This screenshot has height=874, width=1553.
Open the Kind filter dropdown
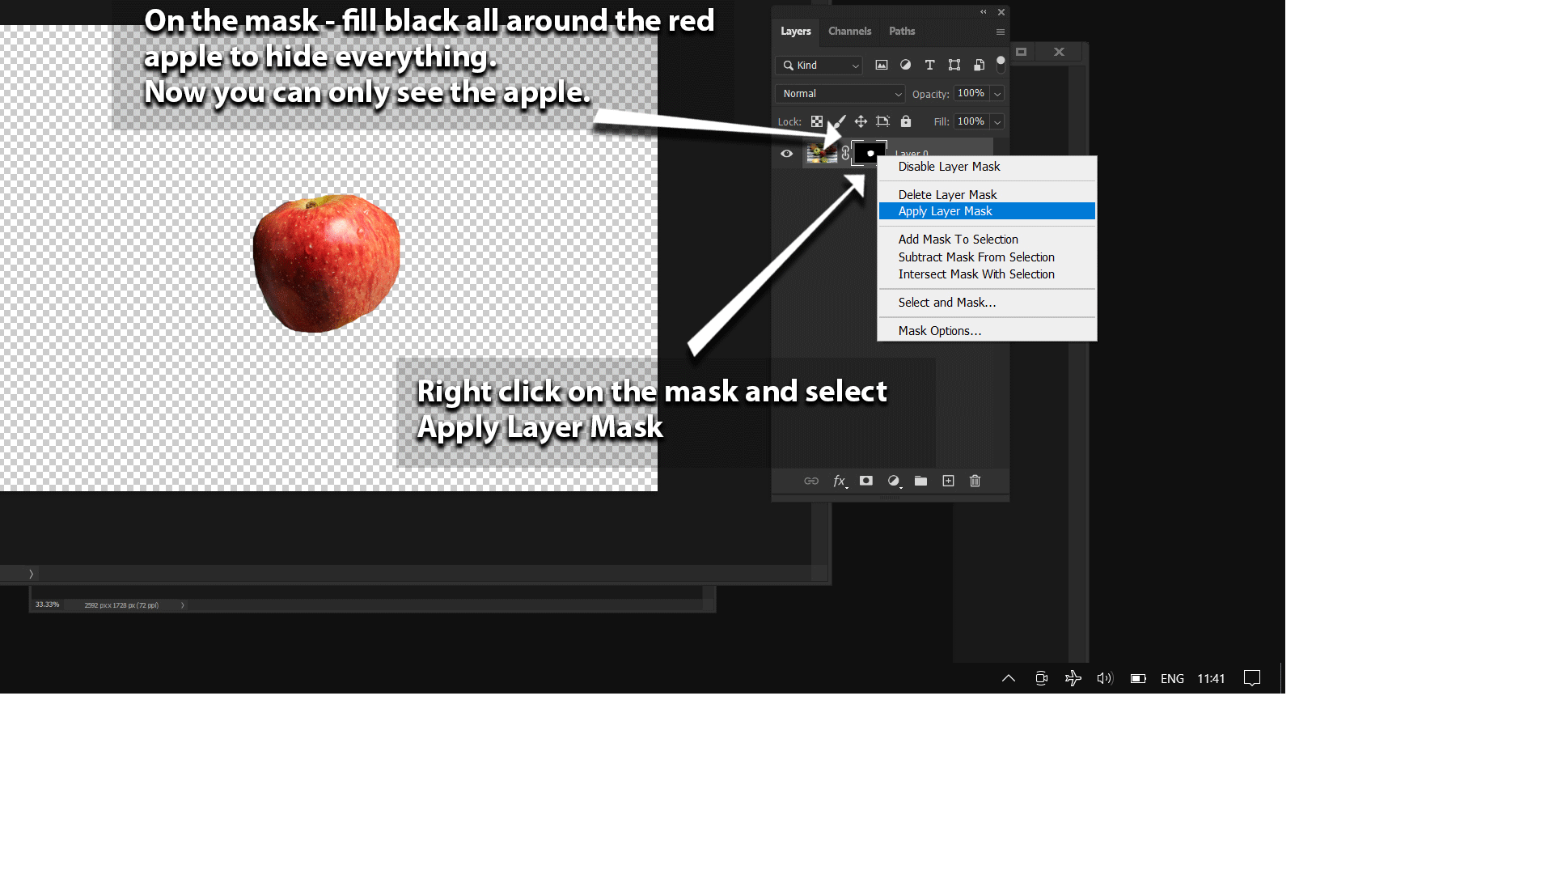(819, 66)
